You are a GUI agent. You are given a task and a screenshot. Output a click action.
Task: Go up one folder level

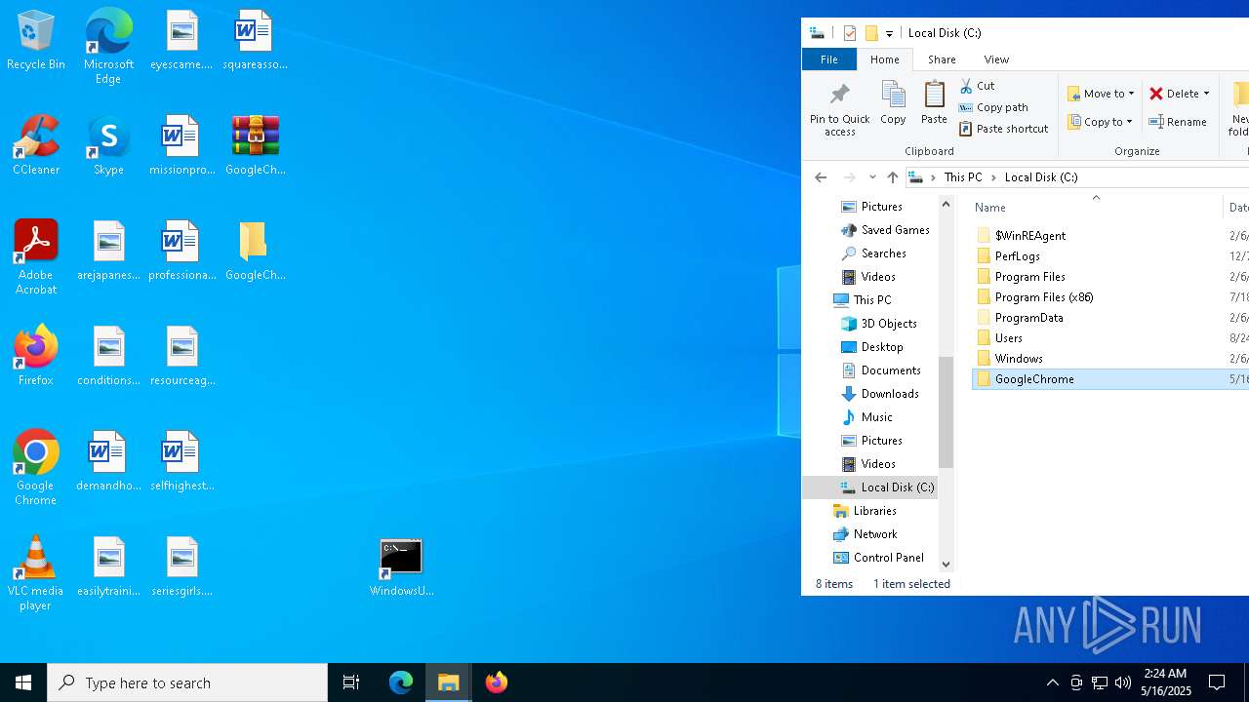[x=892, y=177]
